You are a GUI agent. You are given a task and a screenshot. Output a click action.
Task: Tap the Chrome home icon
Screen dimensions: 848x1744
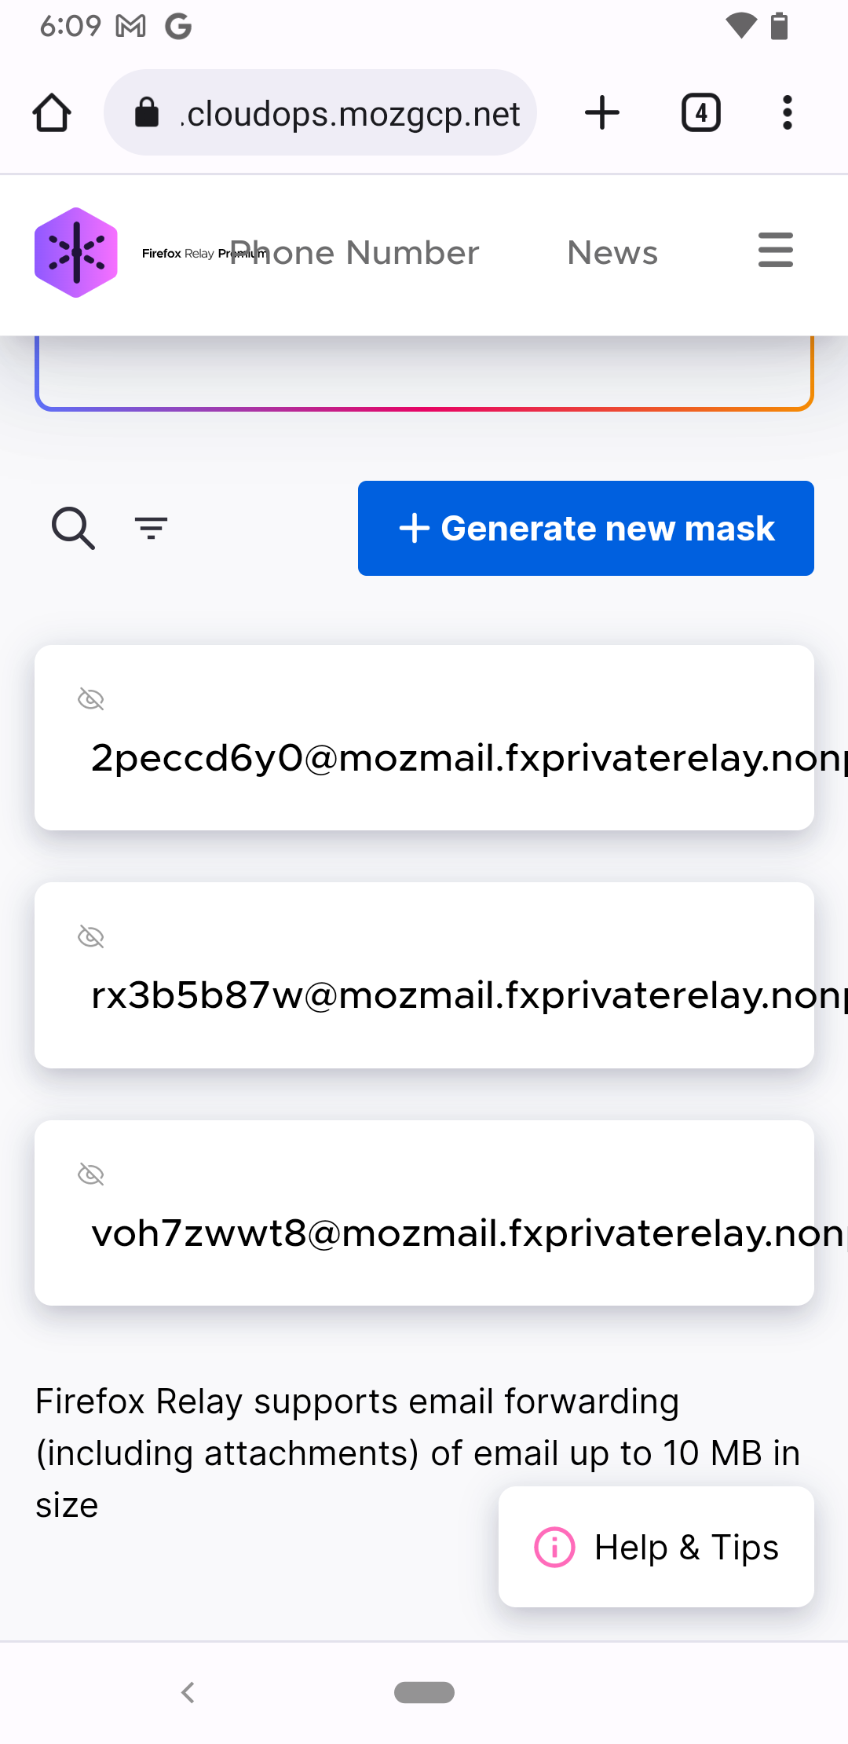point(51,112)
